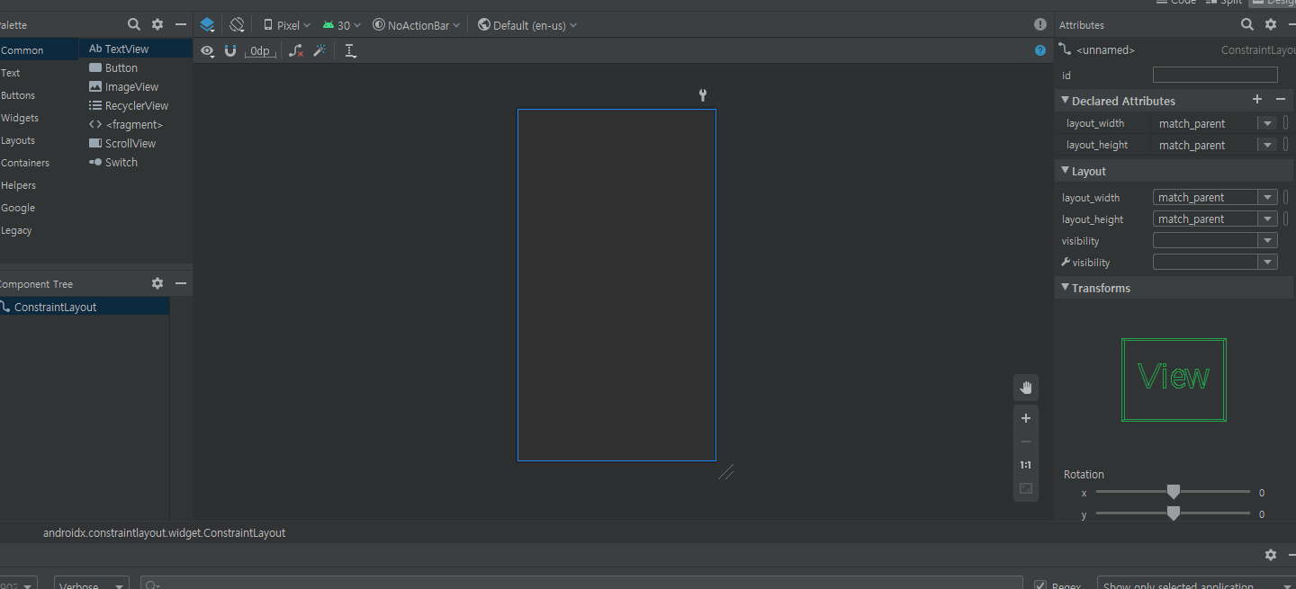The width and height of the screenshot is (1296, 589).
Task: Select Text palette category
Action: [39, 73]
